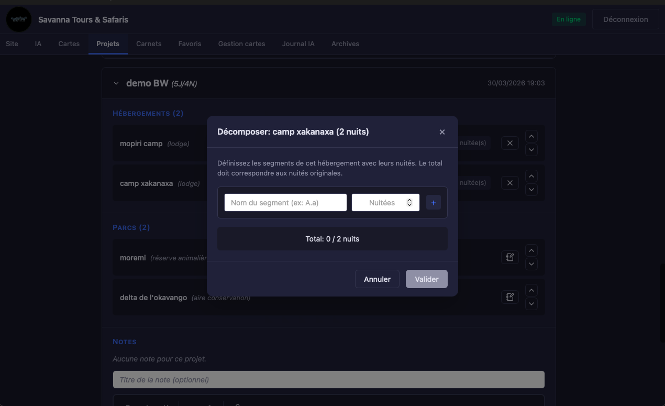Screen dimensions: 665x406
Task: Remove camp xakanaxa with its X icon
Action: [509, 183]
